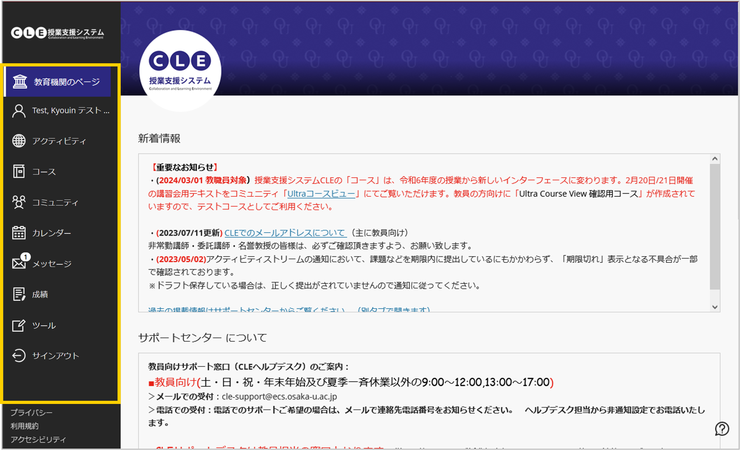
Task: Click the (2024/03/01 教職員対象) label
Action: (x=203, y=180)
